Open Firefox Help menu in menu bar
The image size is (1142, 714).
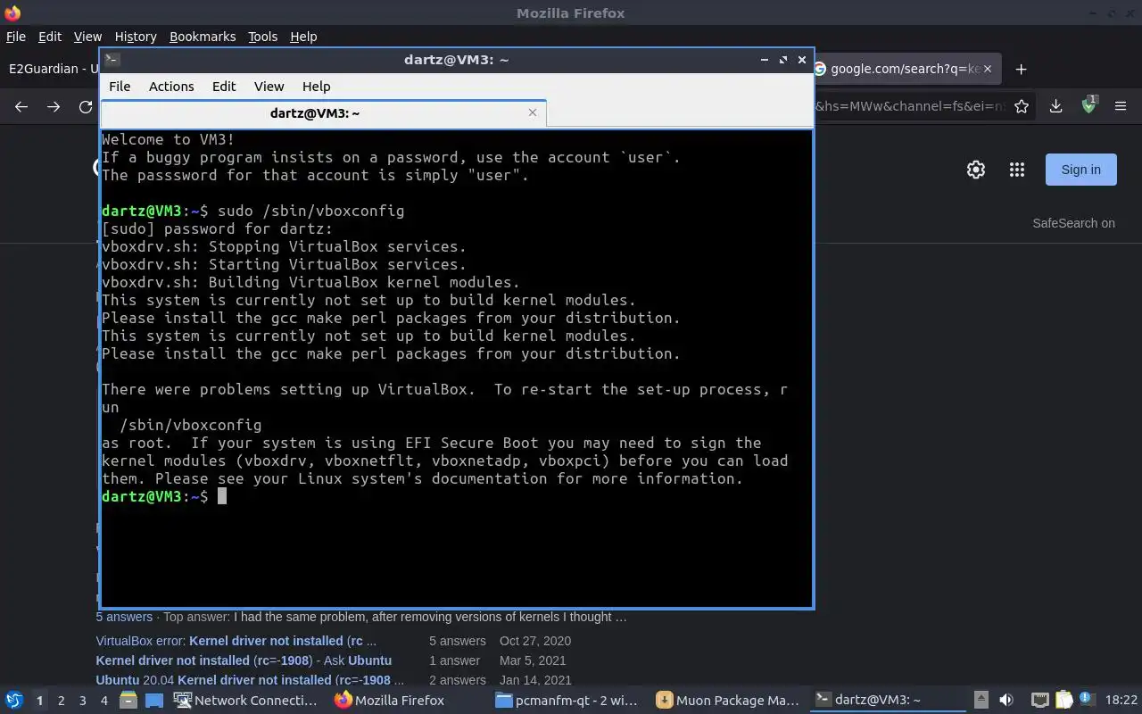[303, 37]
